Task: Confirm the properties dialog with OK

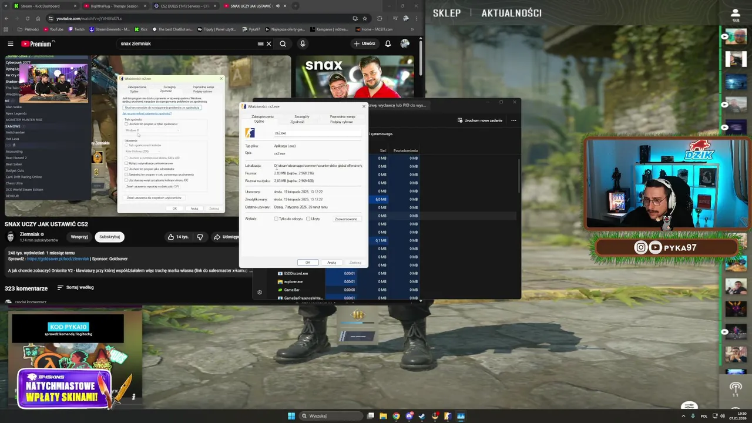Action: (308, 263)
